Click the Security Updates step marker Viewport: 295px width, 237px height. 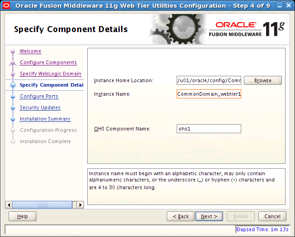(13, 108)
